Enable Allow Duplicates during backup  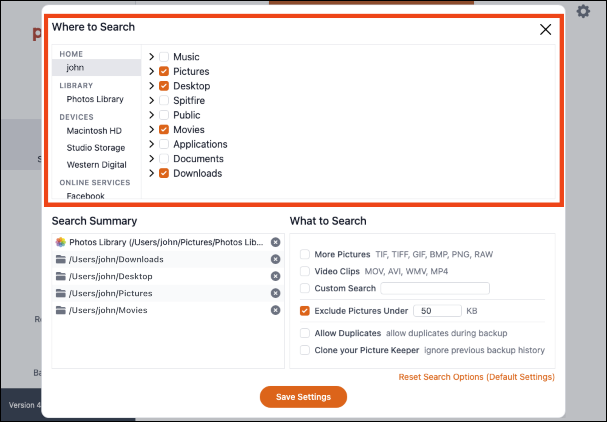point(304,333)
